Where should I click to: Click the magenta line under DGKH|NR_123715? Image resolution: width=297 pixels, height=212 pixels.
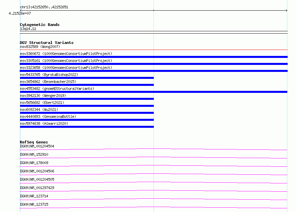[x=154, y=207]
